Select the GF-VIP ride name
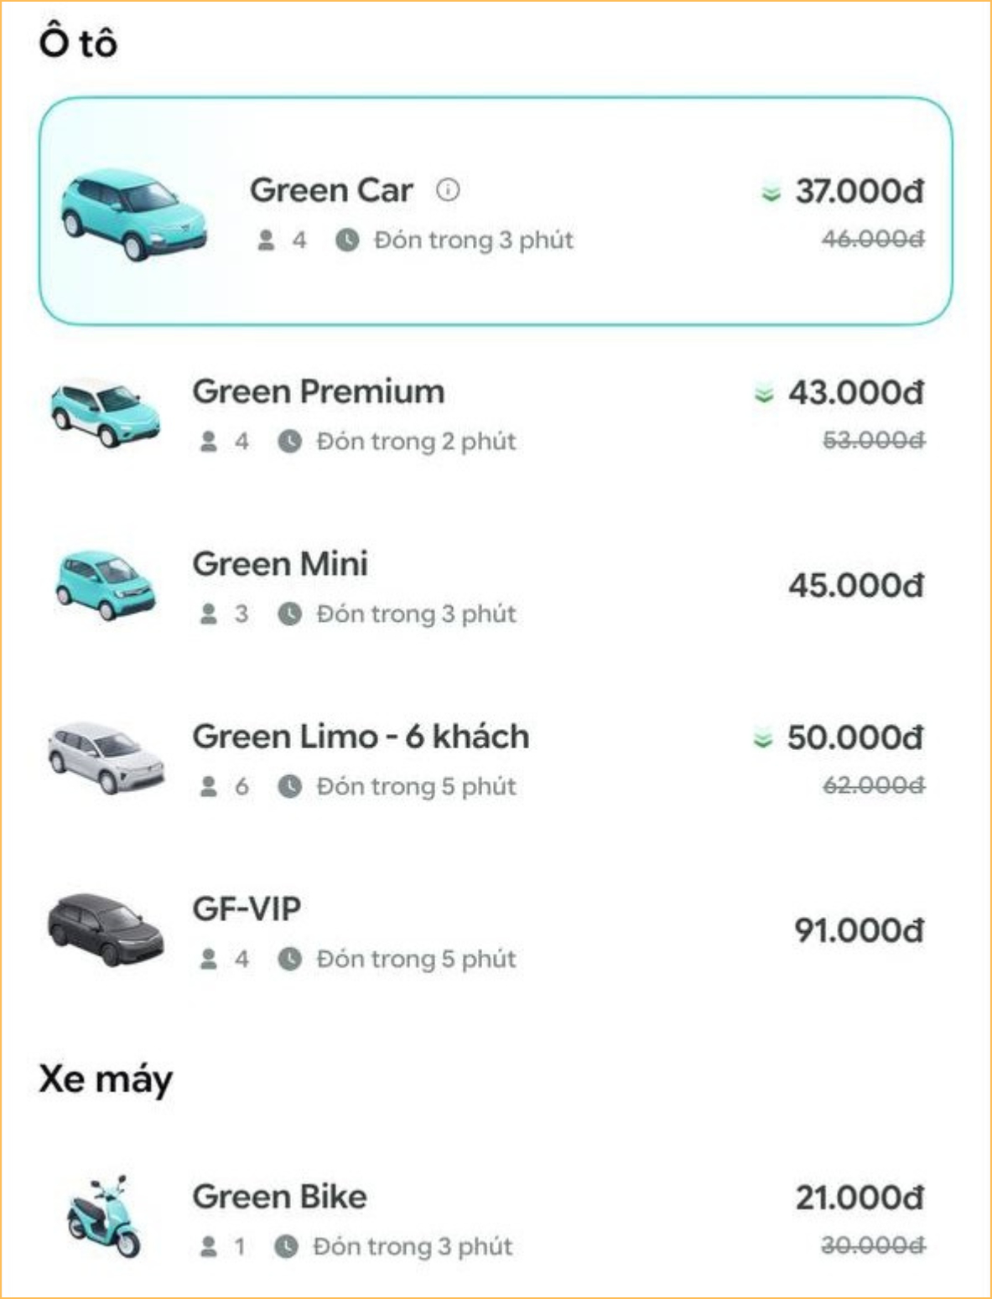This screenshot has width=992, height=1299. 247,908
